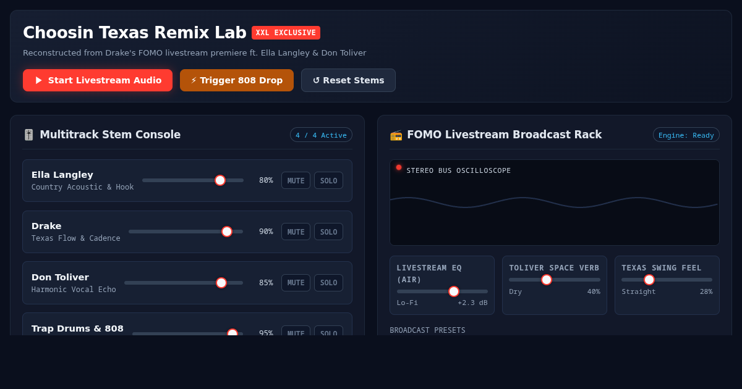742x389 pixels.
Task: Mute the Ella Langley stem
Action: tap(296, 180)
